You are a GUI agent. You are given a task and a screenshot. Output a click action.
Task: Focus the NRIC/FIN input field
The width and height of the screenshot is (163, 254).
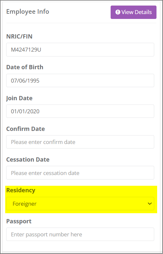click(80, 50)
